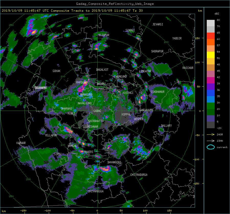The height and width of the screenshot is (214, 230).
Task: Select the magenta 39-42 dBZ legend swatch
Action: (x=211, y=80)
